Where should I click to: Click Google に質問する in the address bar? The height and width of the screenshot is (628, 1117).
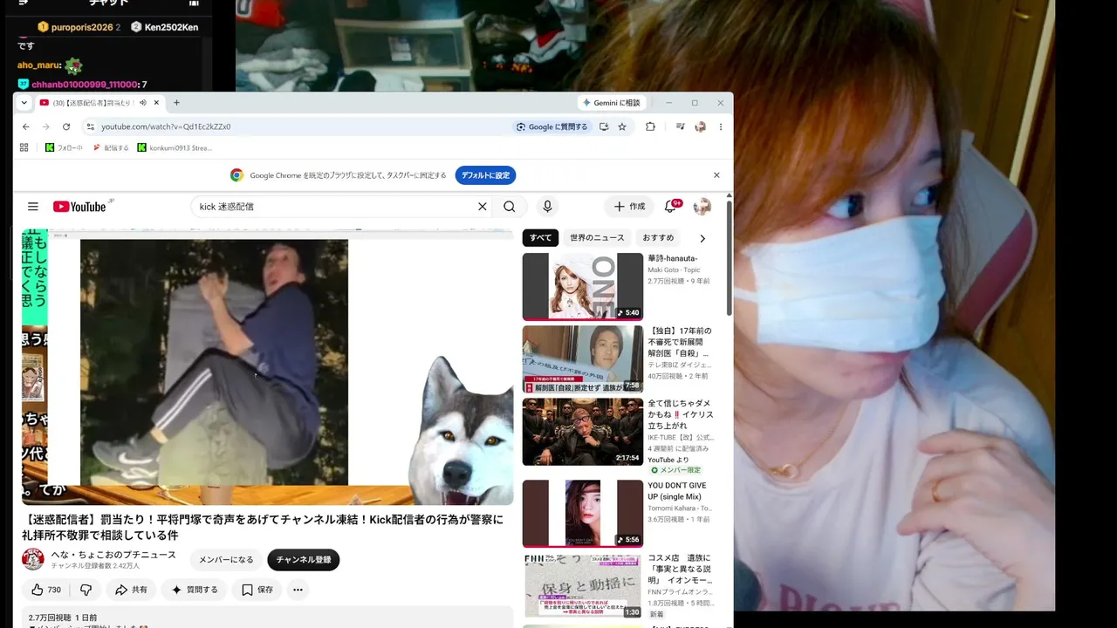pyautogui.click(x=552, y=126)
